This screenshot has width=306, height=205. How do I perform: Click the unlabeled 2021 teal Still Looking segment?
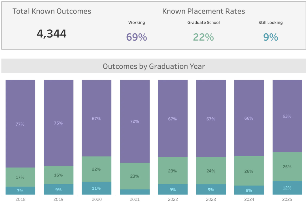pyautogui.click(x=135, y=192)
